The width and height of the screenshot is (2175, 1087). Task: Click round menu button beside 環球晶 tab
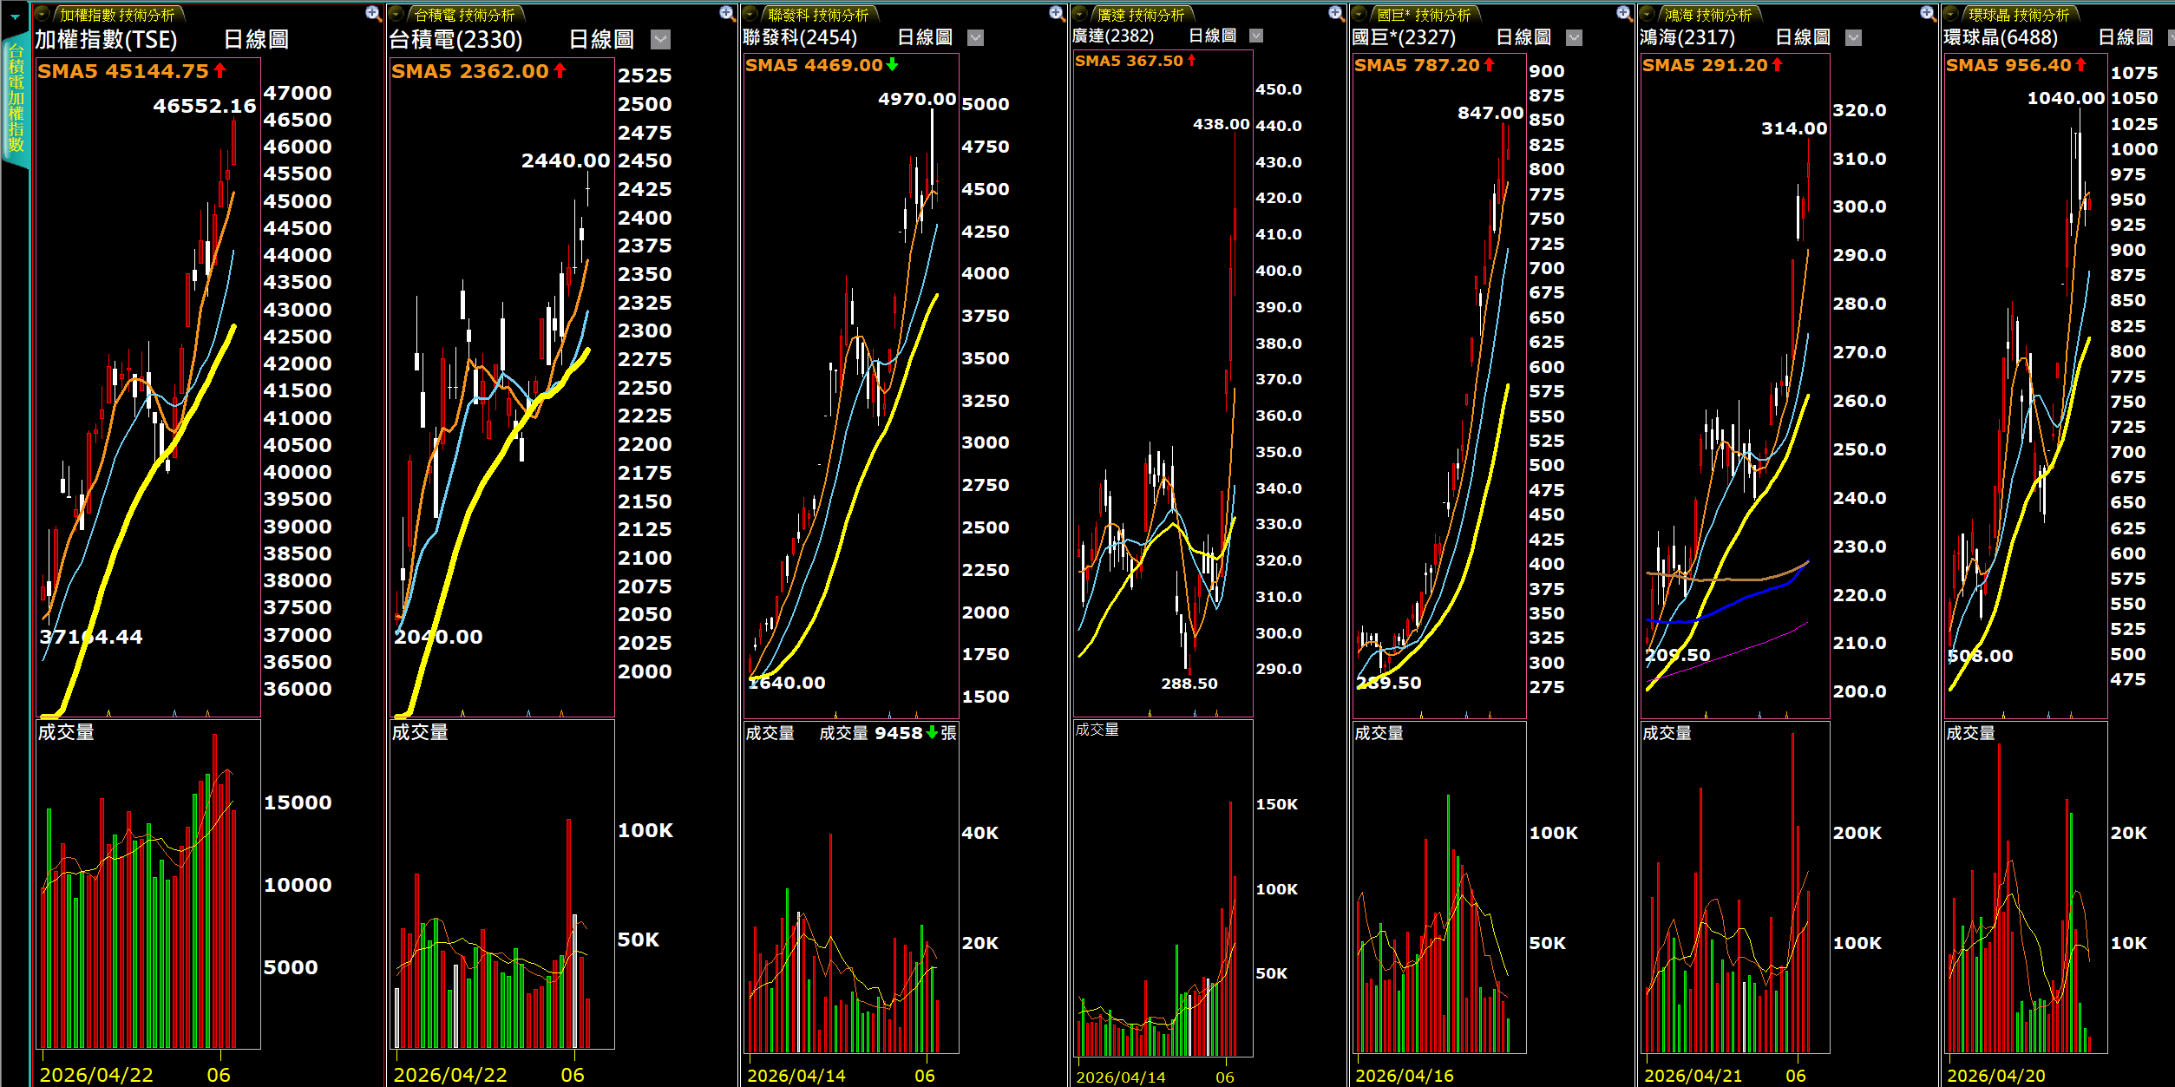coord(1950,14)
